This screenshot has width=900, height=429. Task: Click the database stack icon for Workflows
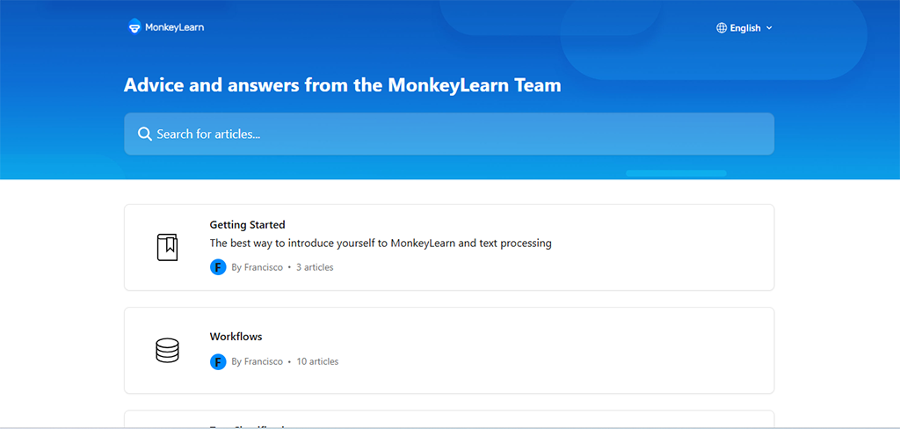(167, 351)
